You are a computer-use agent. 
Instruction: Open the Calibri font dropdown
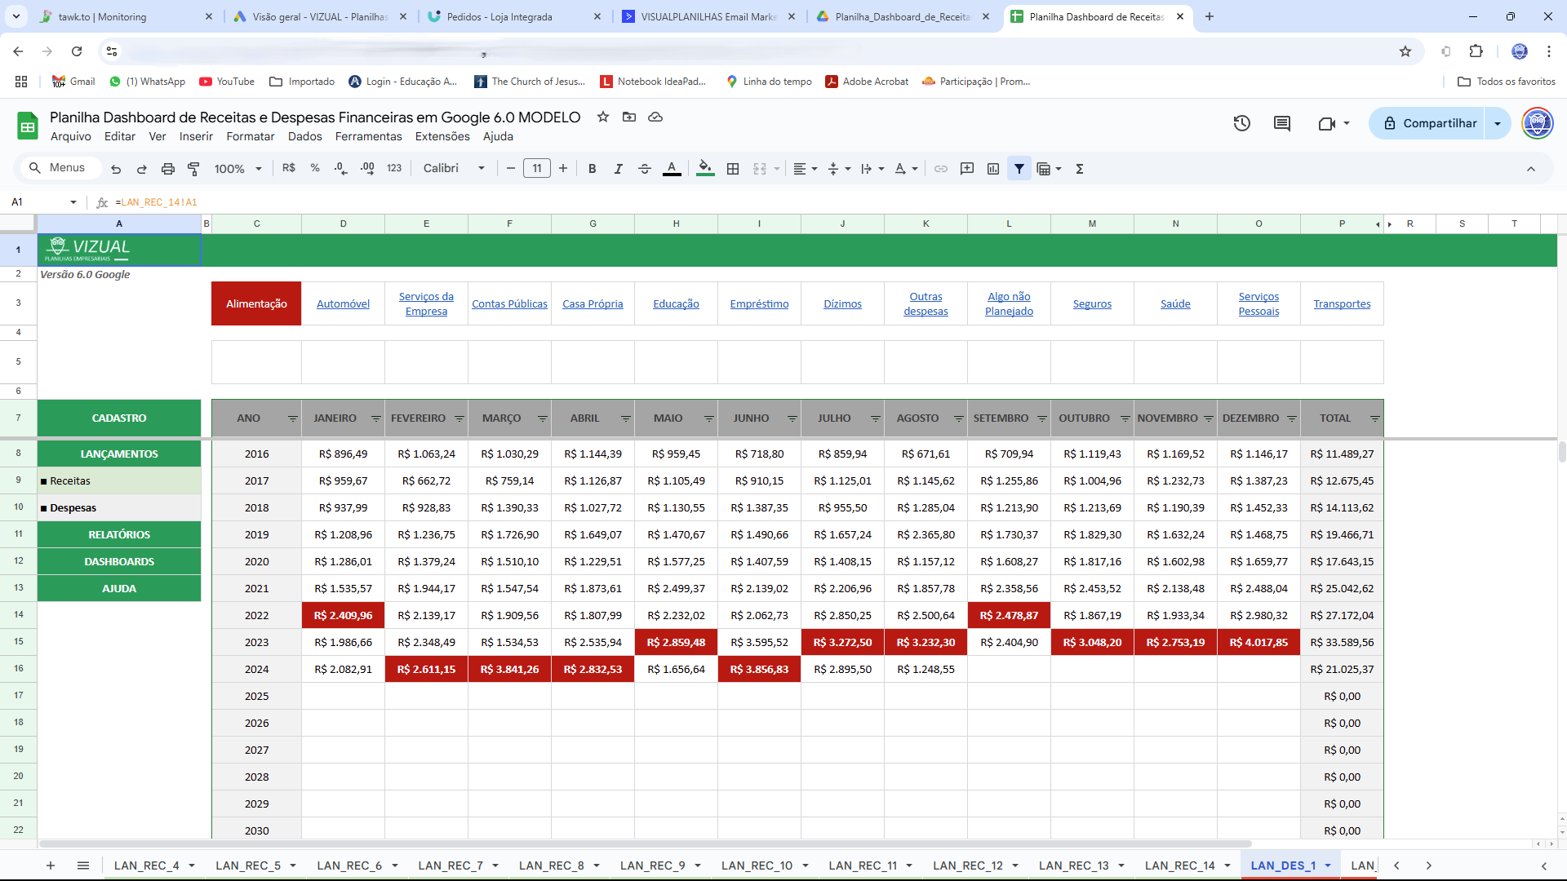[x=454, y=169]
